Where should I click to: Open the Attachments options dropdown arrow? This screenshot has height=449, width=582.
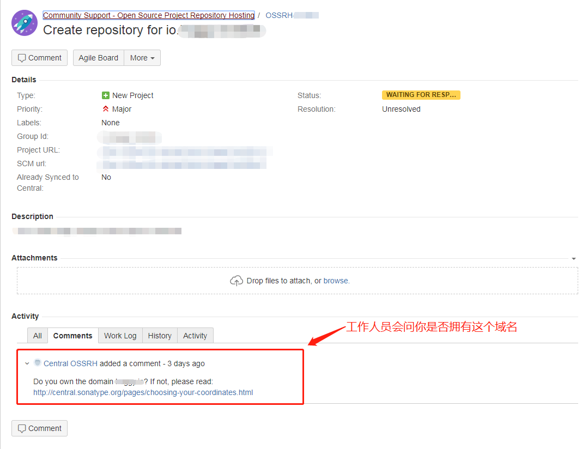click(574, 259)
